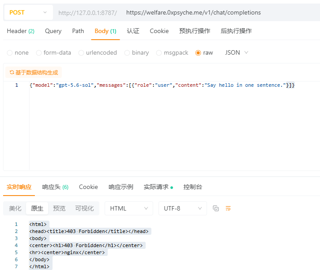Open the HTML response format dropdown
Viewport: 320px width, 270px height.
(129, 208)
